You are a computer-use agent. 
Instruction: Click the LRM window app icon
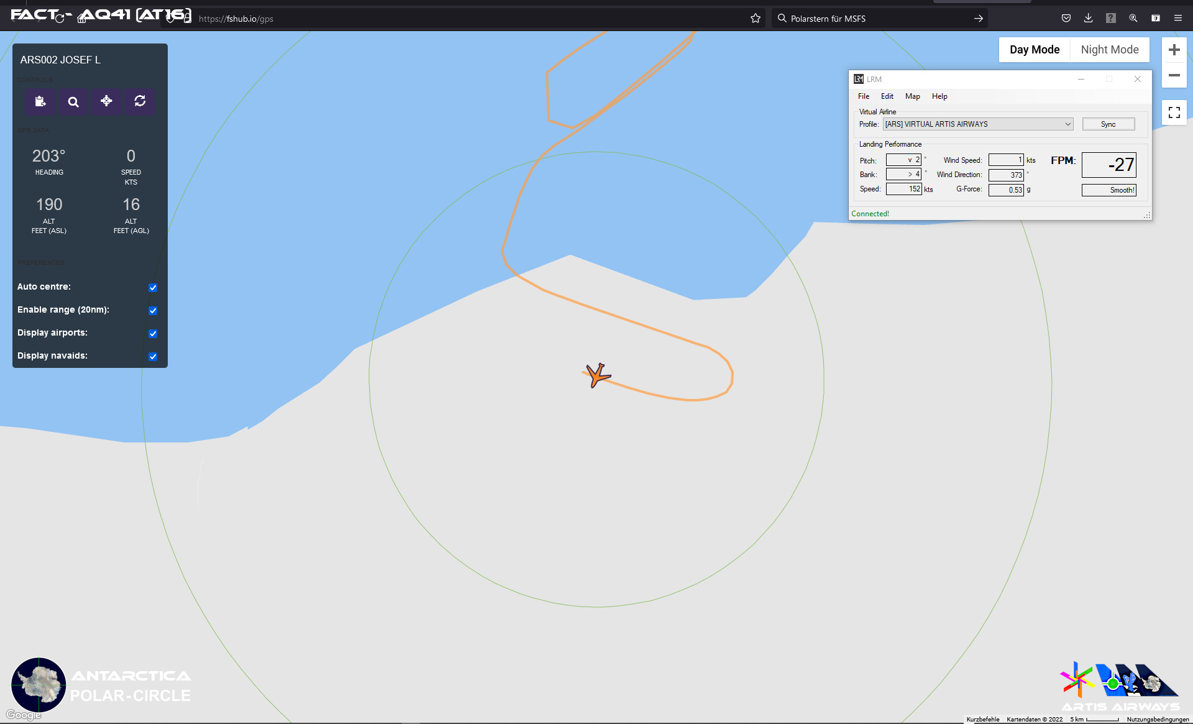click(859, 79)
